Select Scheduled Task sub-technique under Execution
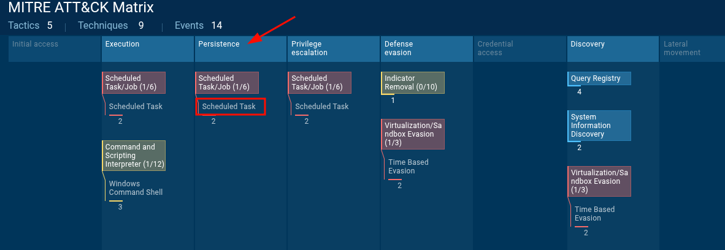725x250 pixels. [x=136, y=106]
